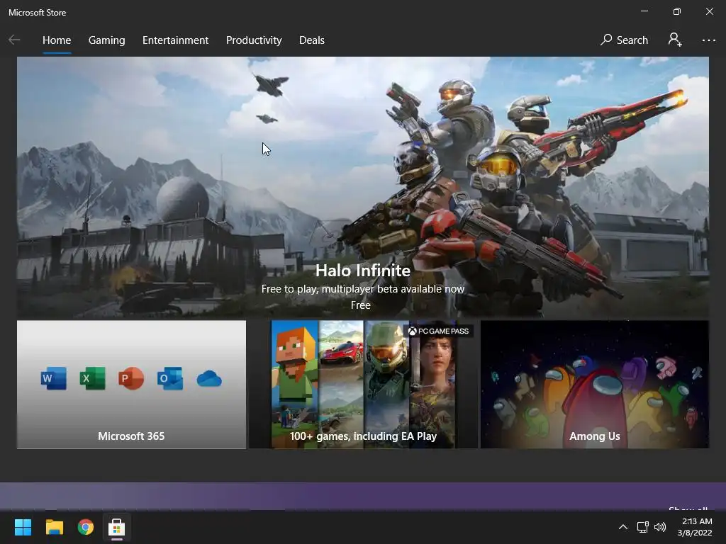Open the volume speaker tray icon
The height and width of the screenshot is (544, 726).
point(660,527)
